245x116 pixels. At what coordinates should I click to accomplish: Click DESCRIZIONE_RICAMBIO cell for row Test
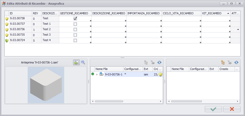[109, 19]
